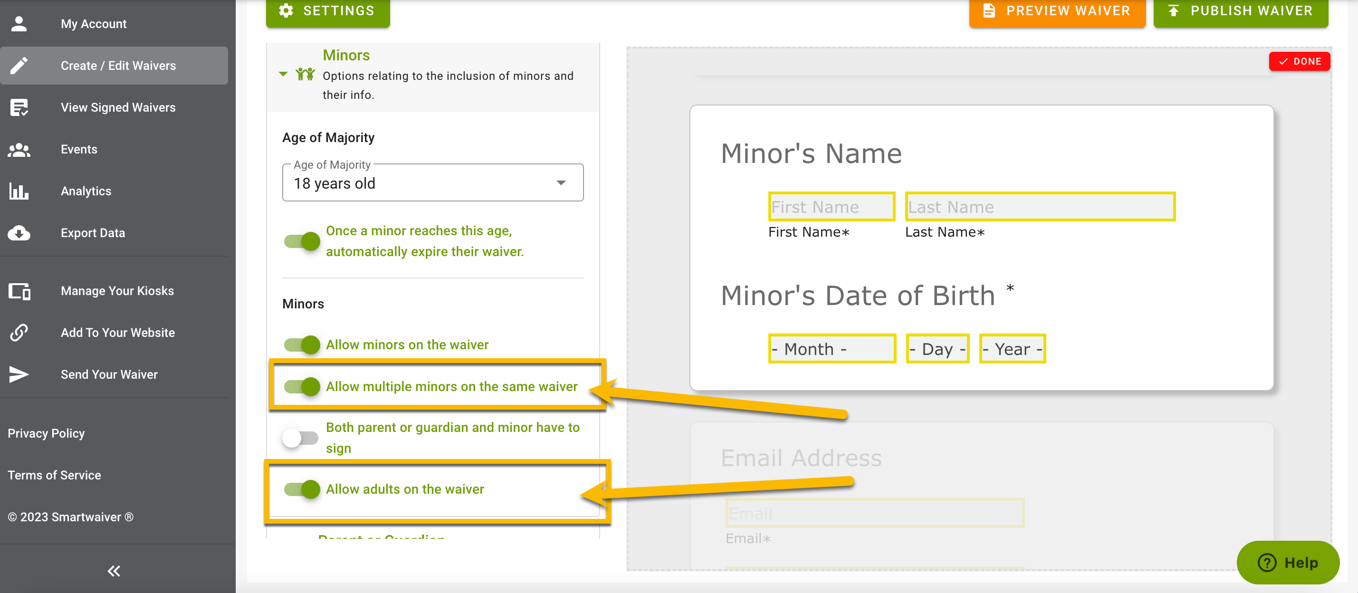Click the minor's First Name field

point(832,207)
